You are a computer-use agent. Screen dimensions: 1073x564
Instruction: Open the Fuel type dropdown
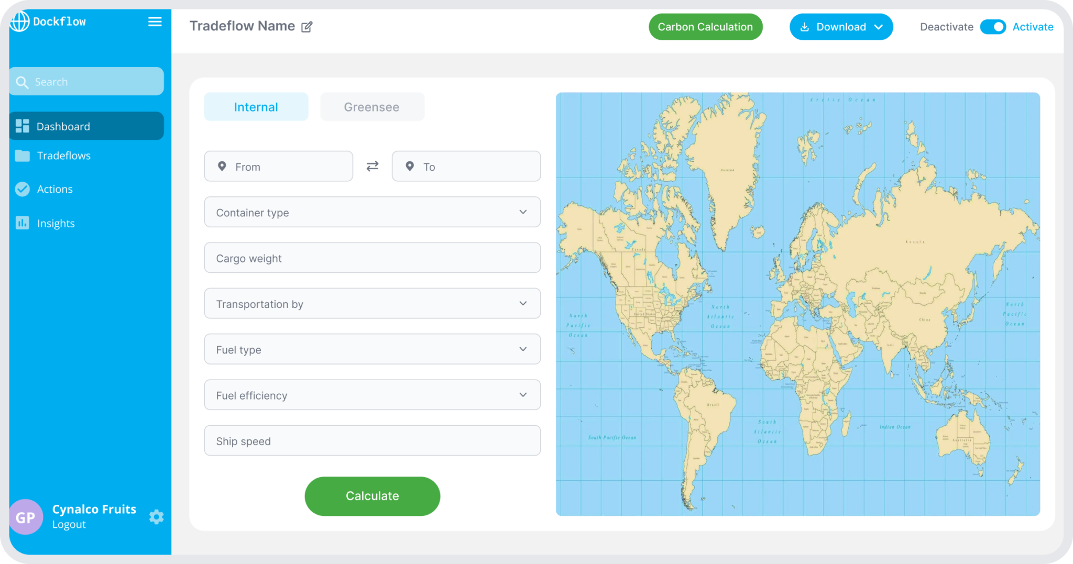click(x=522, y=349)
